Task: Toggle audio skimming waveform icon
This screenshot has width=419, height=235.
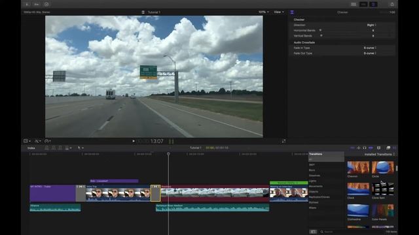Action: [358, 148]
